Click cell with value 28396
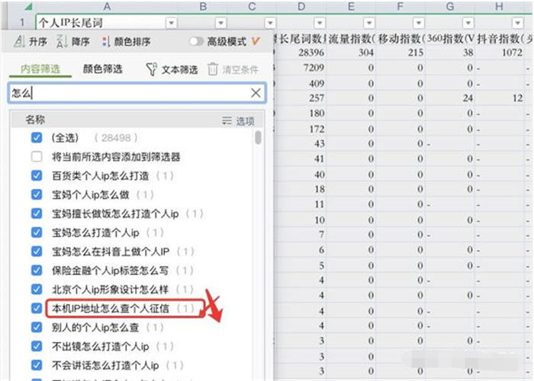 click(x=301, y=53)
